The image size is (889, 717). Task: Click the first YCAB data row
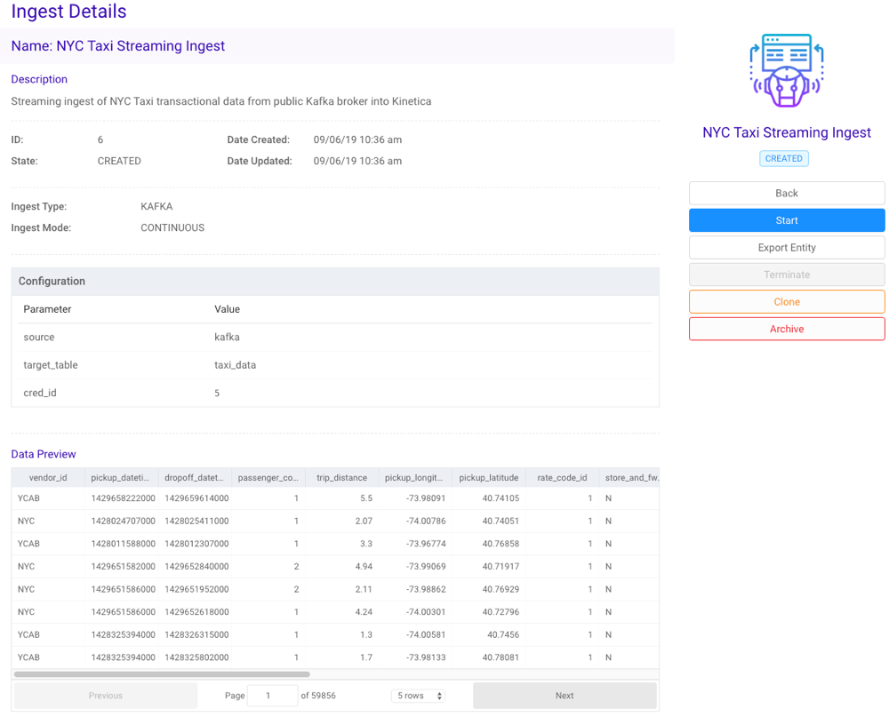(335, 498)
